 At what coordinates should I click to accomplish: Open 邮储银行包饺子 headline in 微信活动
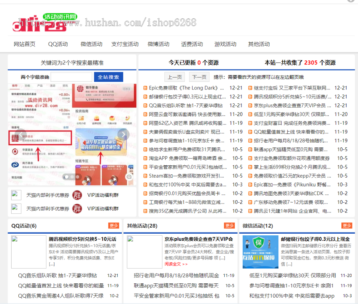point(315,239)
